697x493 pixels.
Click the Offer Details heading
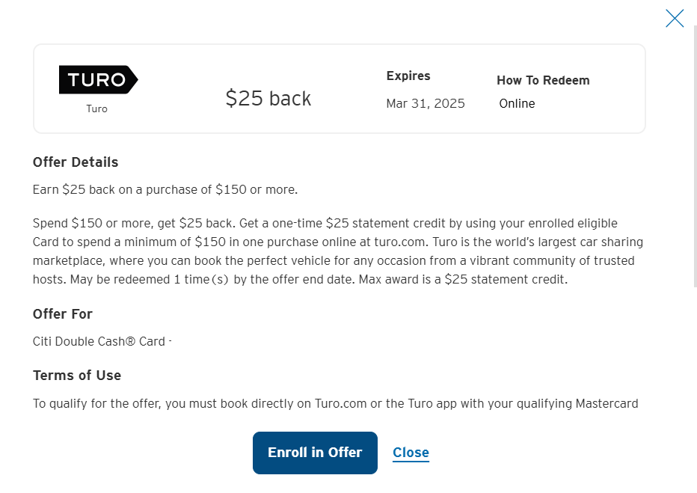[x=76, y=162]
